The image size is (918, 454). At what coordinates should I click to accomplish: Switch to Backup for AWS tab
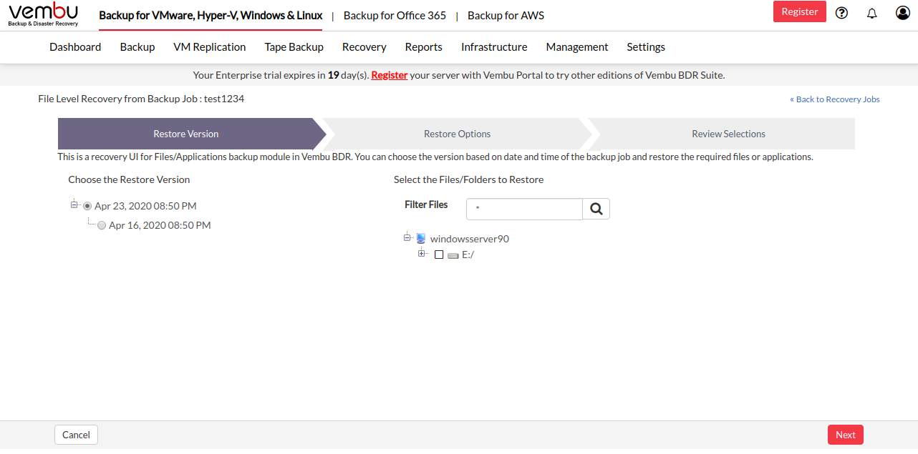pos(506,16)
